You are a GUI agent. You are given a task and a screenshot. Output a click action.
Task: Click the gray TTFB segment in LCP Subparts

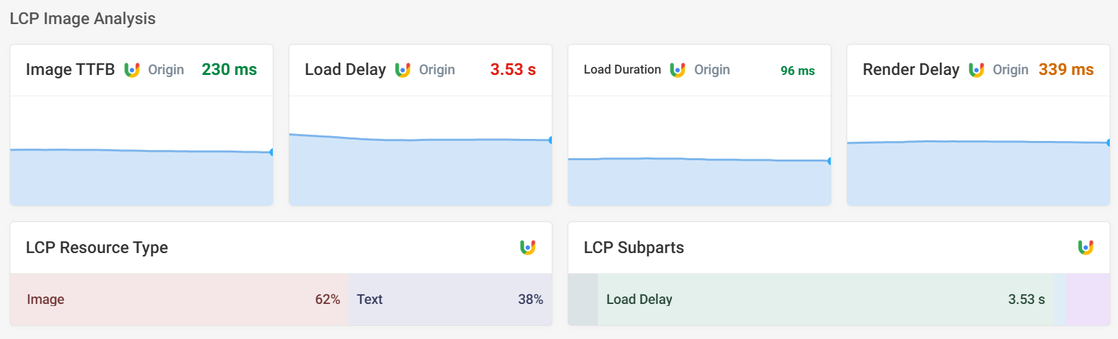[583, 299]
